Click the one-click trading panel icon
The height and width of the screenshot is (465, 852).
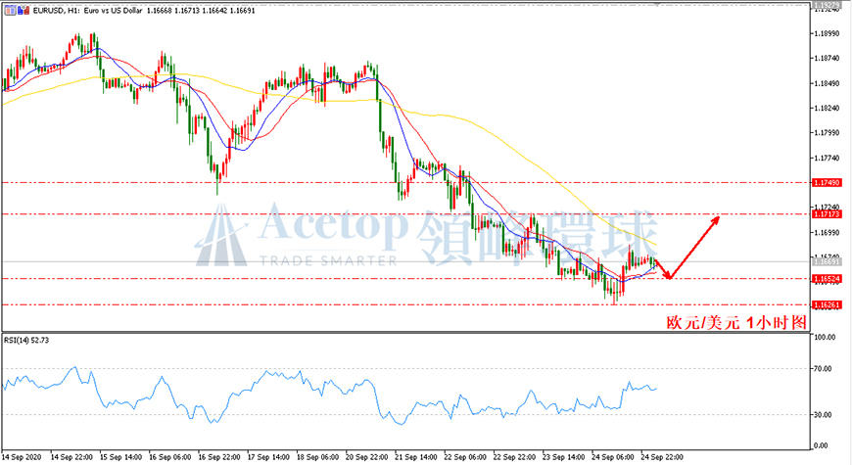point(11,10)
